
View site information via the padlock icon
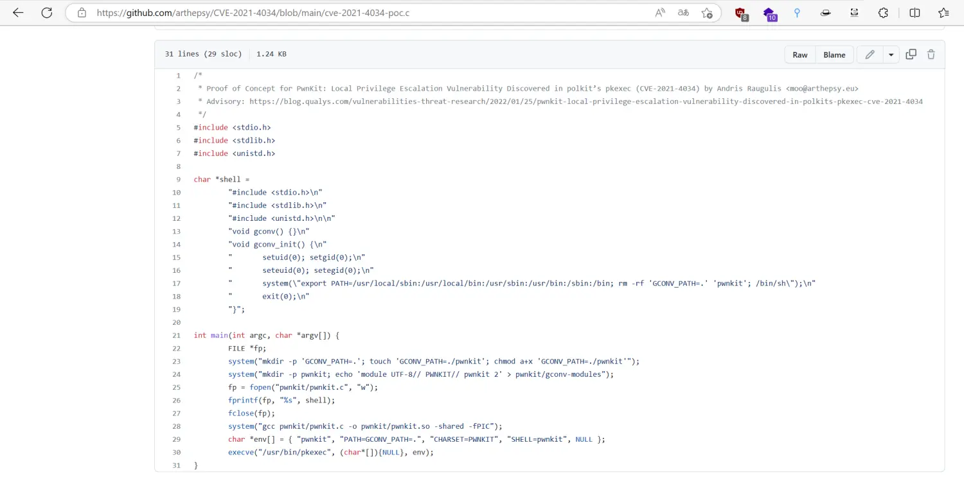82,13
